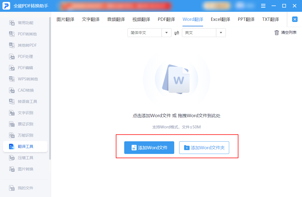Image resolution: width=302 pixels, height=197 pixels.
Task: Switch to the 图片翻译 tab
Action: (65, 19)
